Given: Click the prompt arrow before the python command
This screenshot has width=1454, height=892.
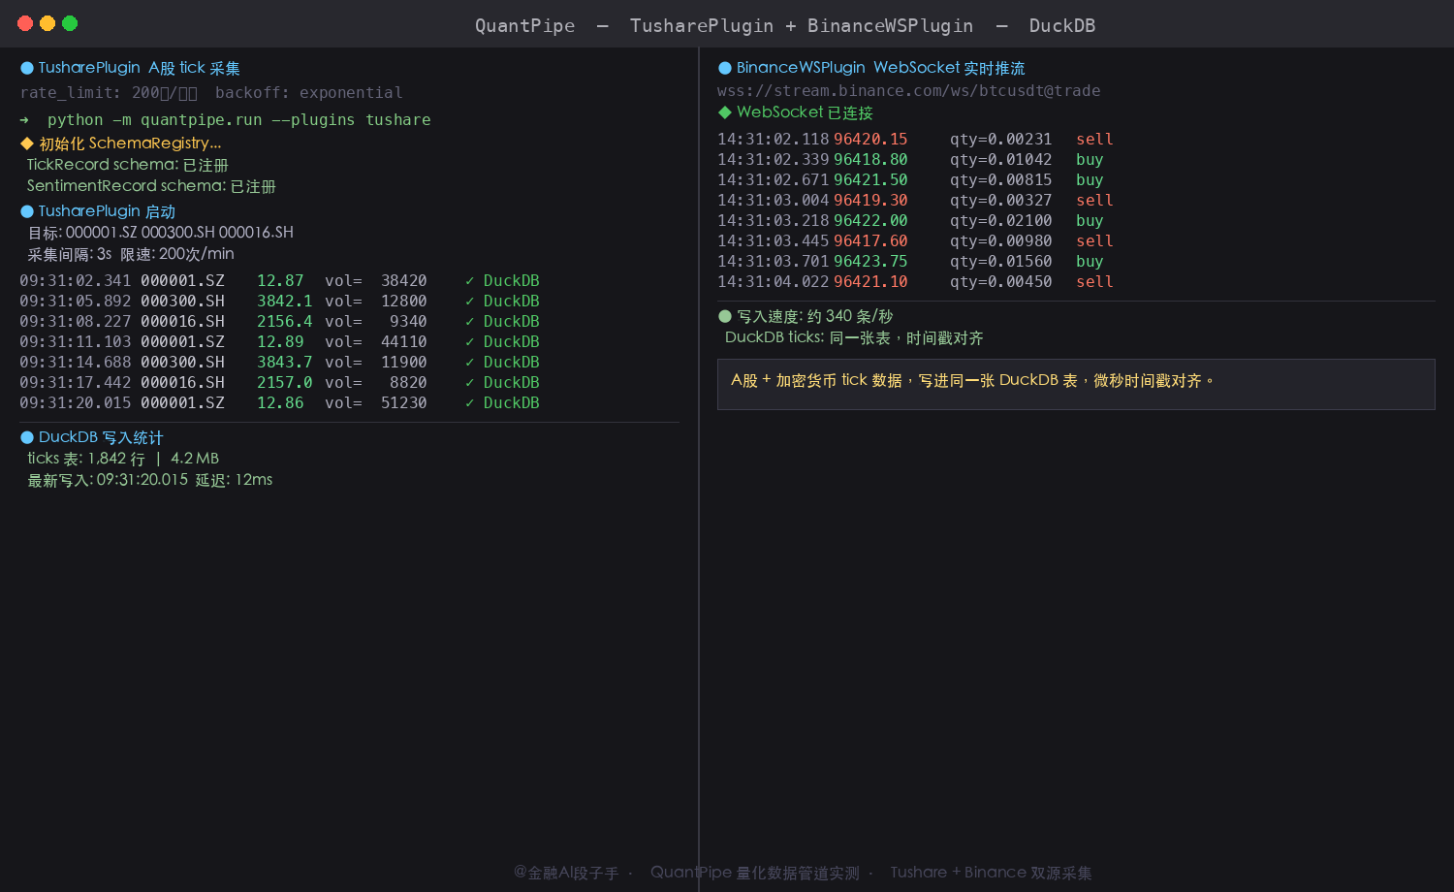Looking at the screenshot, I should [24, 120].
